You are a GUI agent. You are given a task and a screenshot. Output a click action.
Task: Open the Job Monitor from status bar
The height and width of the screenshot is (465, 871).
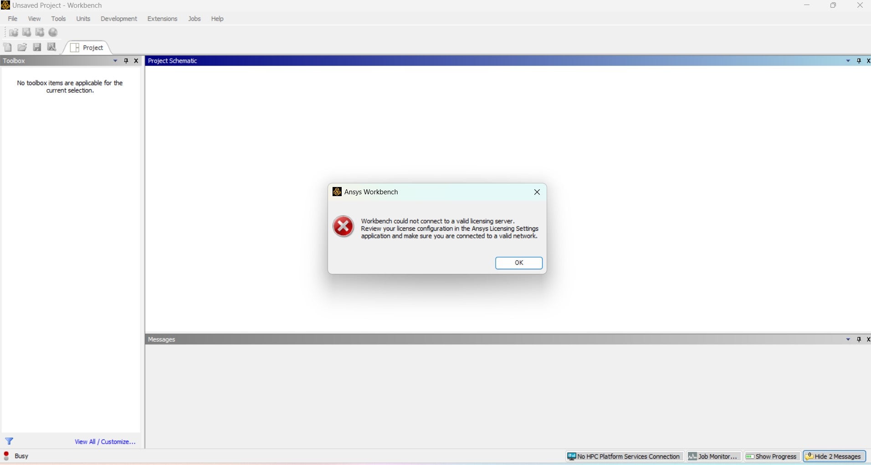713,456
